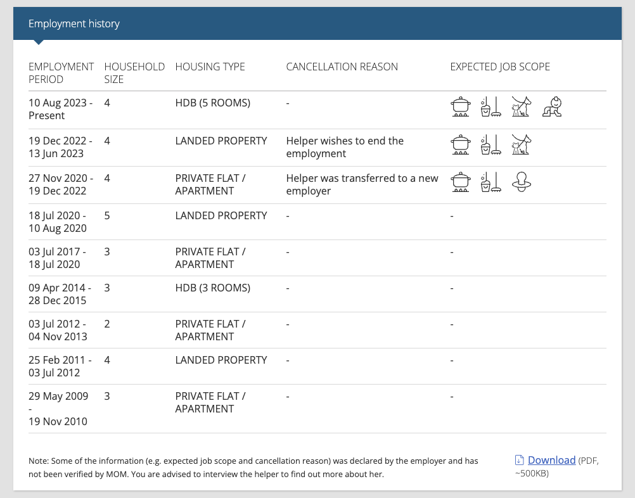This screenshot has width=635, height=498.
Task: Select the pet care icon in the 13 Jun 2023 row
Action: tap(521, 144)
